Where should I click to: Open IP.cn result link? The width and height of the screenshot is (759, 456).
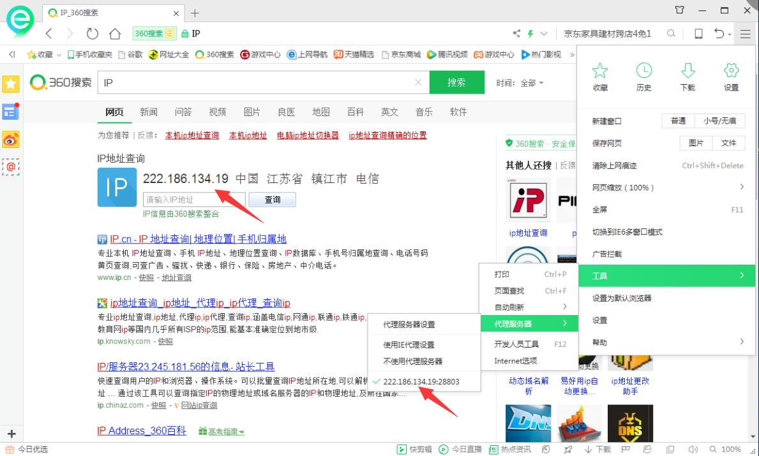pos(198,239)
